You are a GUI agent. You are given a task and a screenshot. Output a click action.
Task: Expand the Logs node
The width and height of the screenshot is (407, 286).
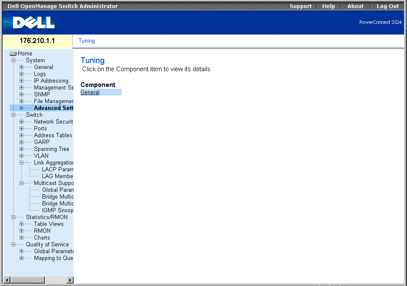[x=22, y=74]
